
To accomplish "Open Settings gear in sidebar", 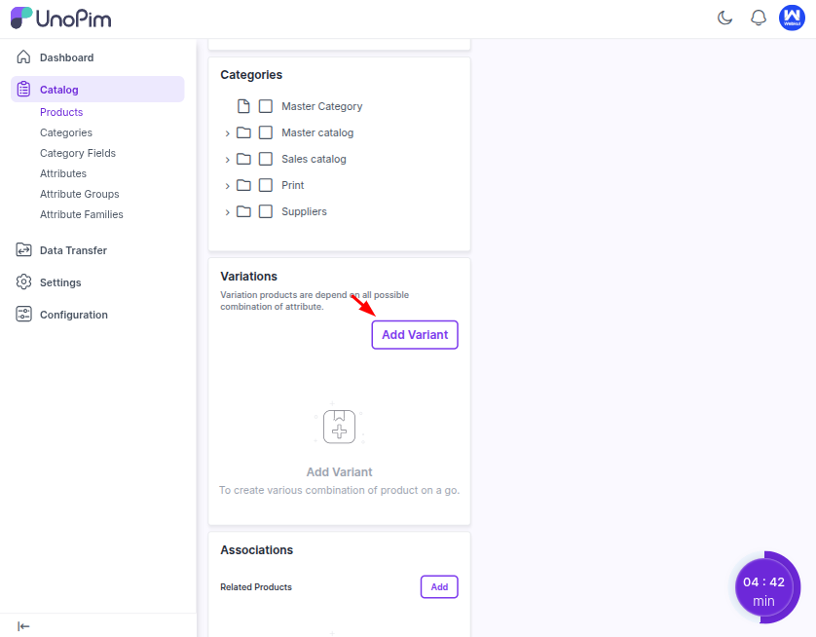I will (24, 282).
